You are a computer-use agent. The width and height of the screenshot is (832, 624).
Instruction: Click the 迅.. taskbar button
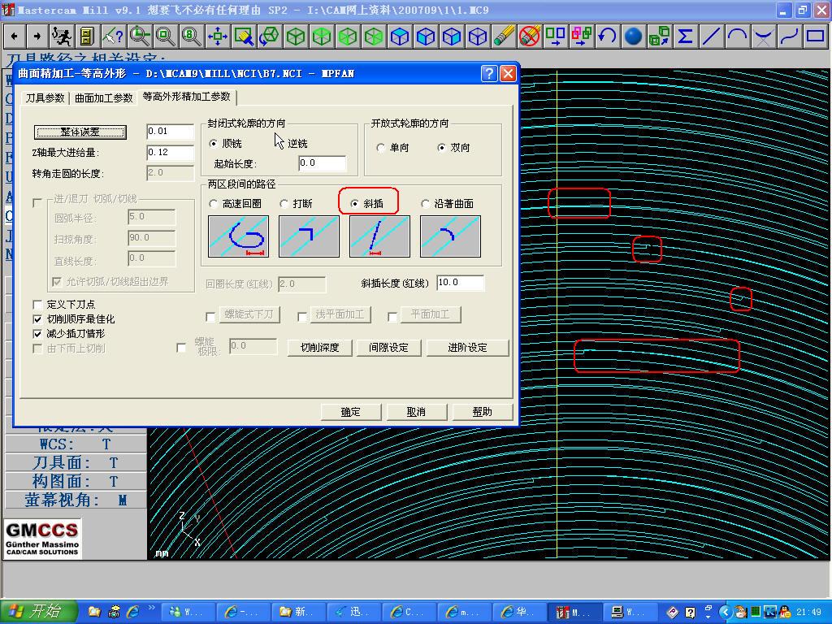(354, 613)
